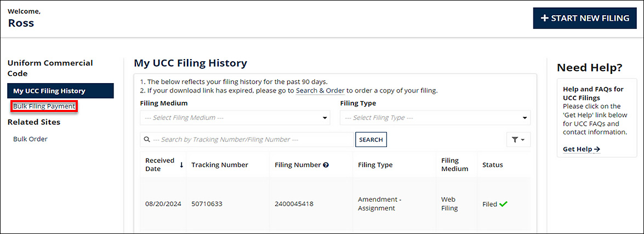Image resolution: width=644 pixels, height=234 pixels.
Task: Open Bulk Filing Payment in sidebar
Action: coord(44,106)
